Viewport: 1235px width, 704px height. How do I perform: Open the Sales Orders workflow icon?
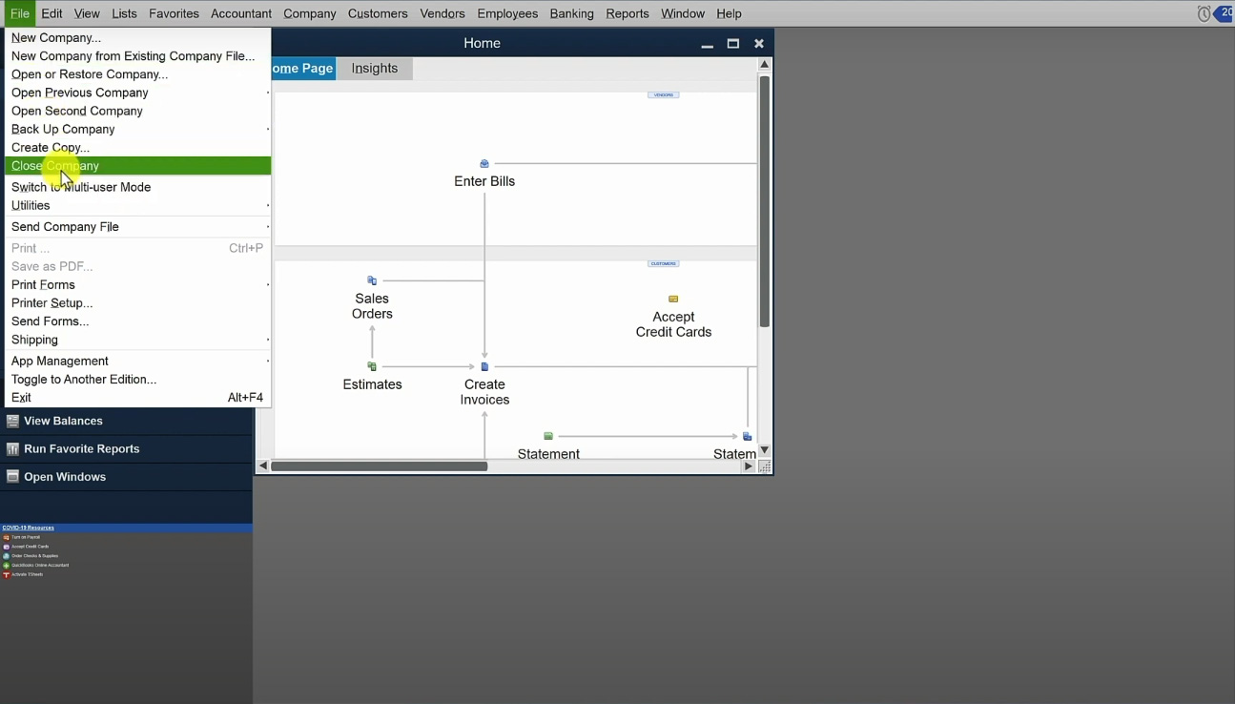[372, 280]
